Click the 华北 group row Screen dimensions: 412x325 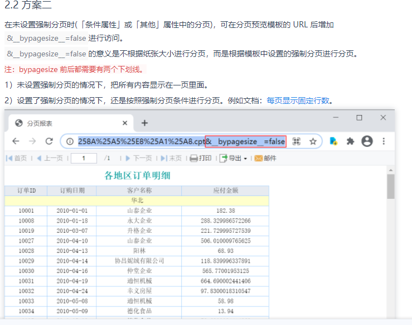click(x=137, y=200)
